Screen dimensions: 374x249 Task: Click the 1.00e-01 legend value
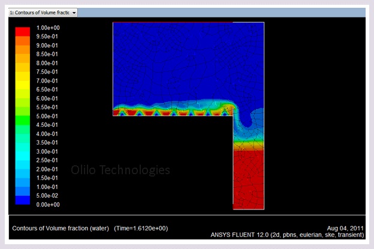[47, 187]
